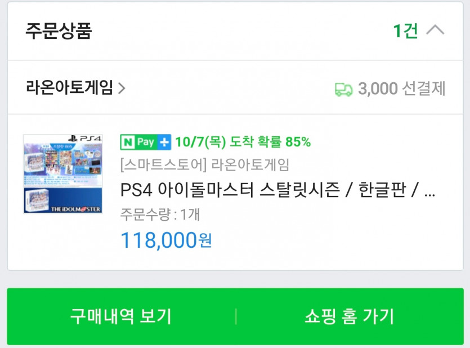Tap the 1건 order count
The image size is (470, 348).
pyautogui.click(x=406, y=30)
